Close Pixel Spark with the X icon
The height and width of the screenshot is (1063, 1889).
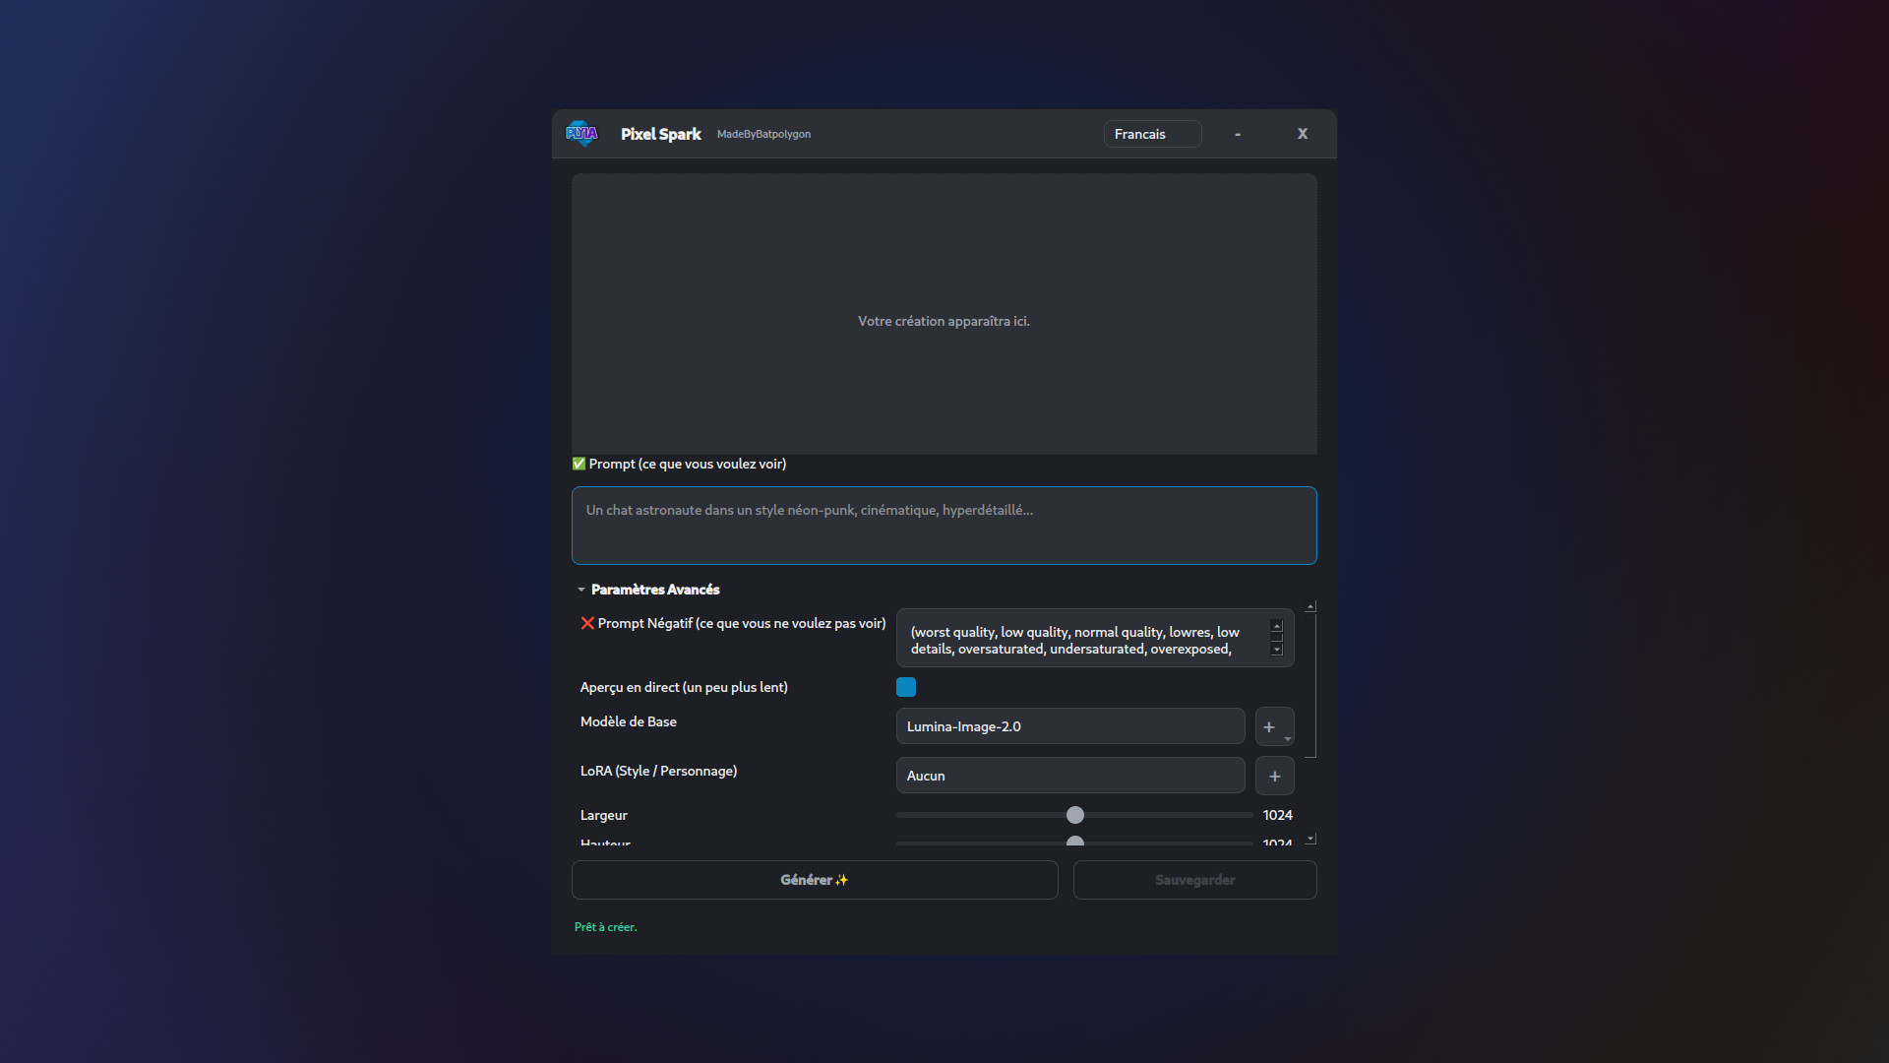[1303, 134]
